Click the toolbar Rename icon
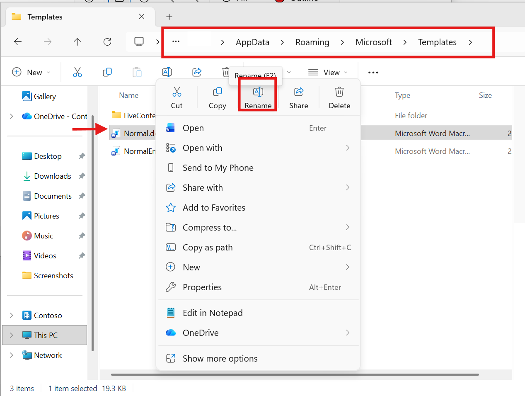This screenshot has width=525, height=396. click(x=167, y=72)
